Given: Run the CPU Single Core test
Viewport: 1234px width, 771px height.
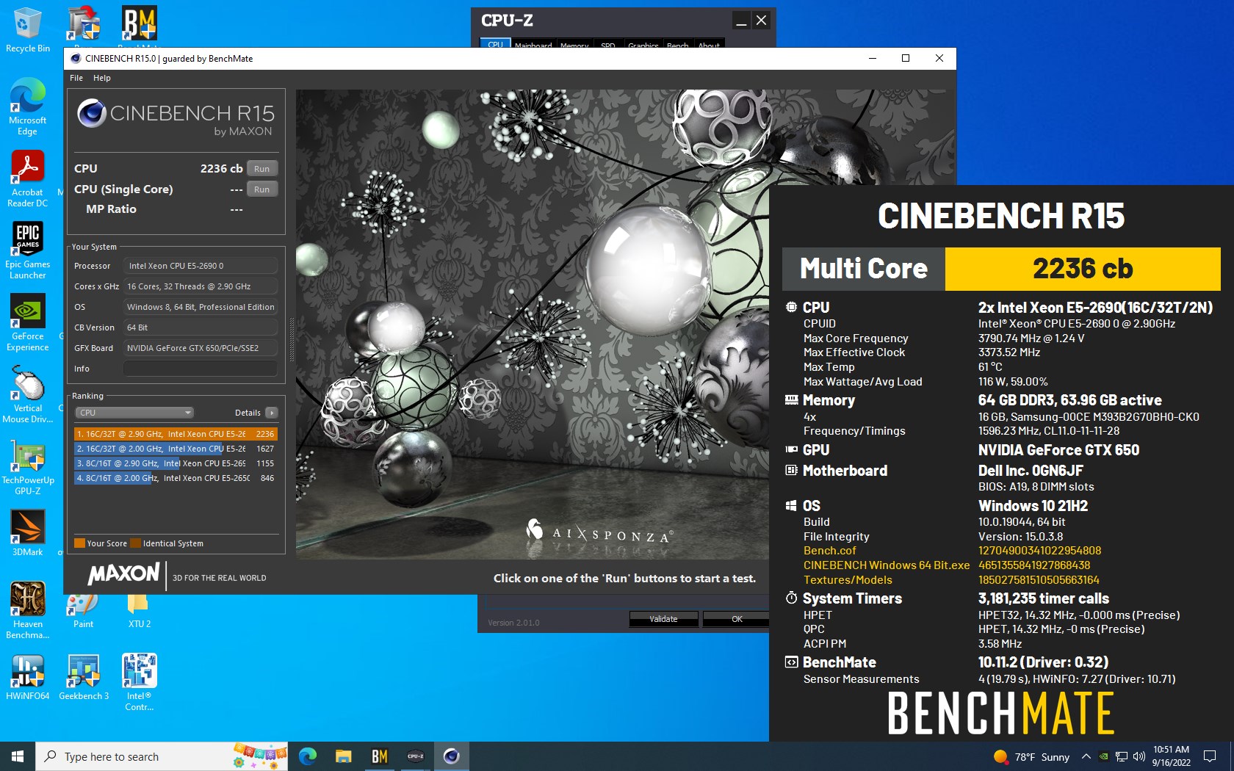Looking at the screenshot, I should click(262, 189).
